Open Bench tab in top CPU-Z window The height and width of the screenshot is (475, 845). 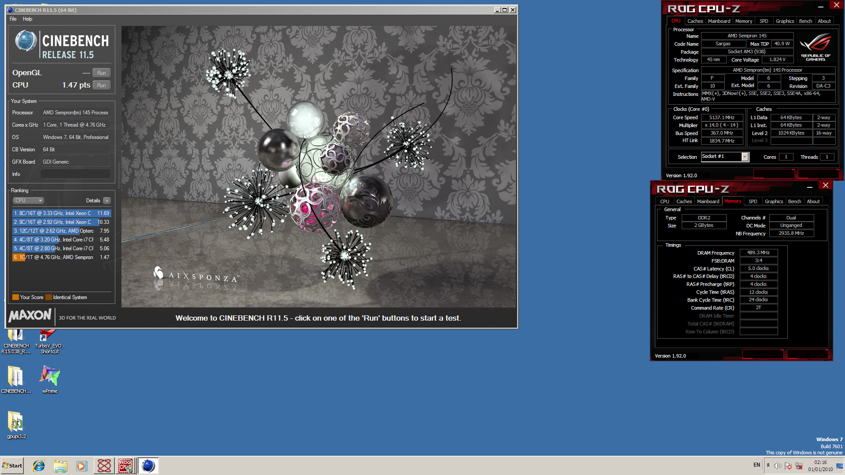pos(805,21)
